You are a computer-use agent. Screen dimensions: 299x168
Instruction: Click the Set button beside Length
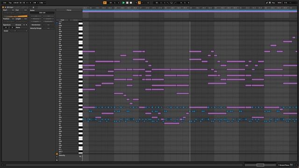[25, 19]
